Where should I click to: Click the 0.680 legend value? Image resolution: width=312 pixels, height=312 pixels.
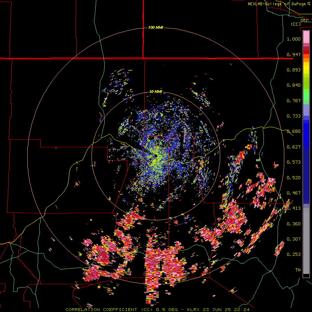294,131
